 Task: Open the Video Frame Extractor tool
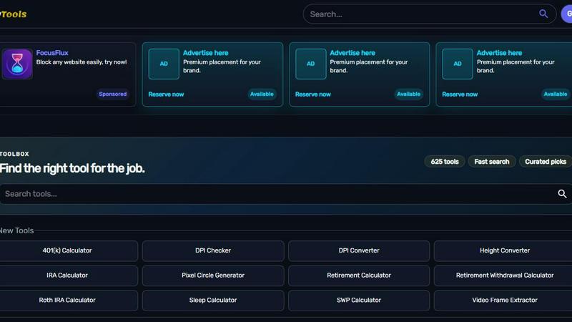(x=505, y=301)
